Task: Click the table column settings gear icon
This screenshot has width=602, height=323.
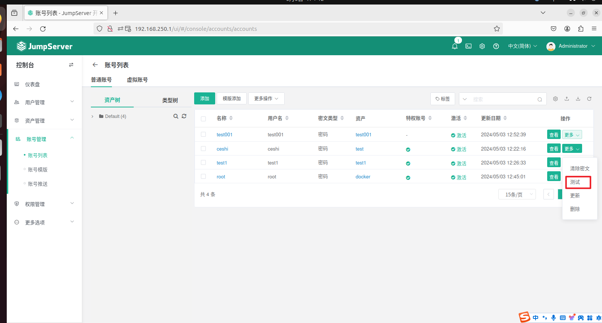Action: 555,99
